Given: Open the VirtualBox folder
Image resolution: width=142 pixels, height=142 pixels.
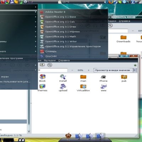Looking at the screenshot, I should coord(83,88).
